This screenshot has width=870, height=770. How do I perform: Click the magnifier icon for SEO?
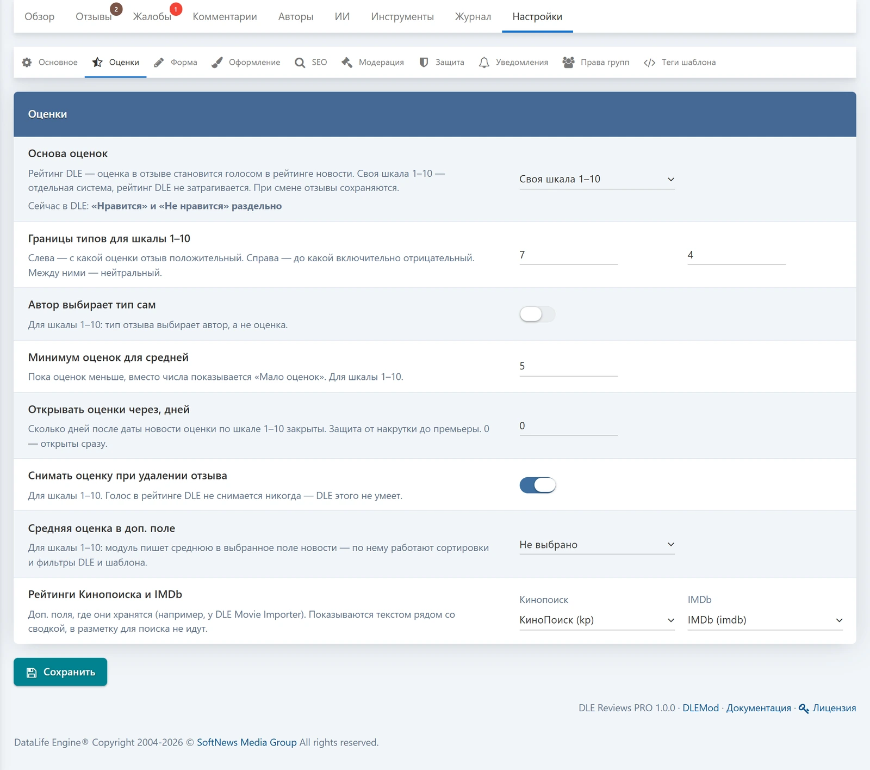[x=300, y=63]
